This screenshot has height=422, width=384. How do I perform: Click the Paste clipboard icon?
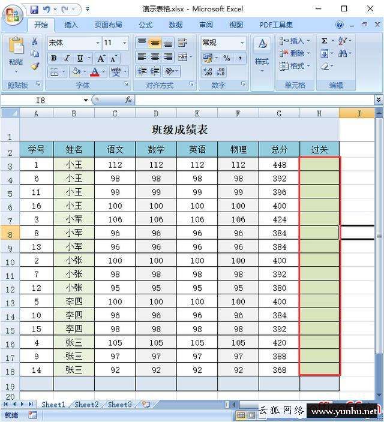tap(16, 45)
